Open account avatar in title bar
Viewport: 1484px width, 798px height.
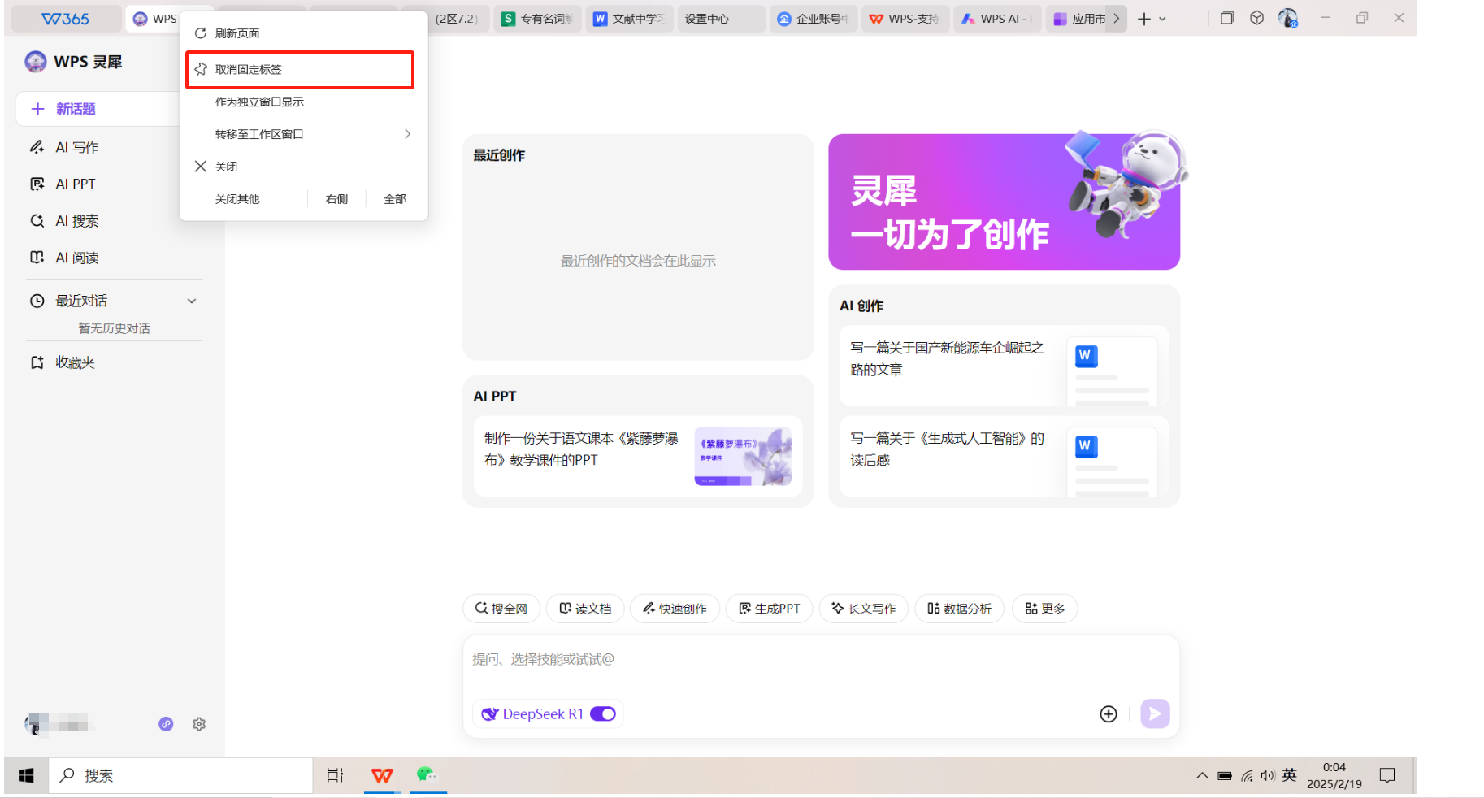1288,18
